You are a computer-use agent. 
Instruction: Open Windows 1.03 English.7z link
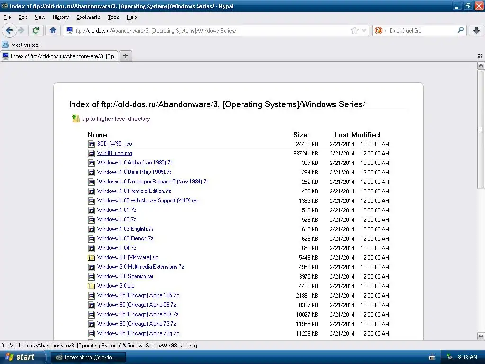coord(125,229)
